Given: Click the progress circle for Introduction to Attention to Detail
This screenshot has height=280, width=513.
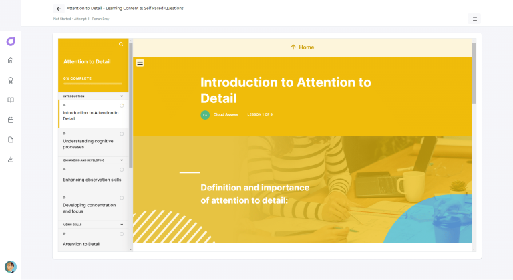Looking at the screenshot, I should pyautogui.click(x=122, y=106).
